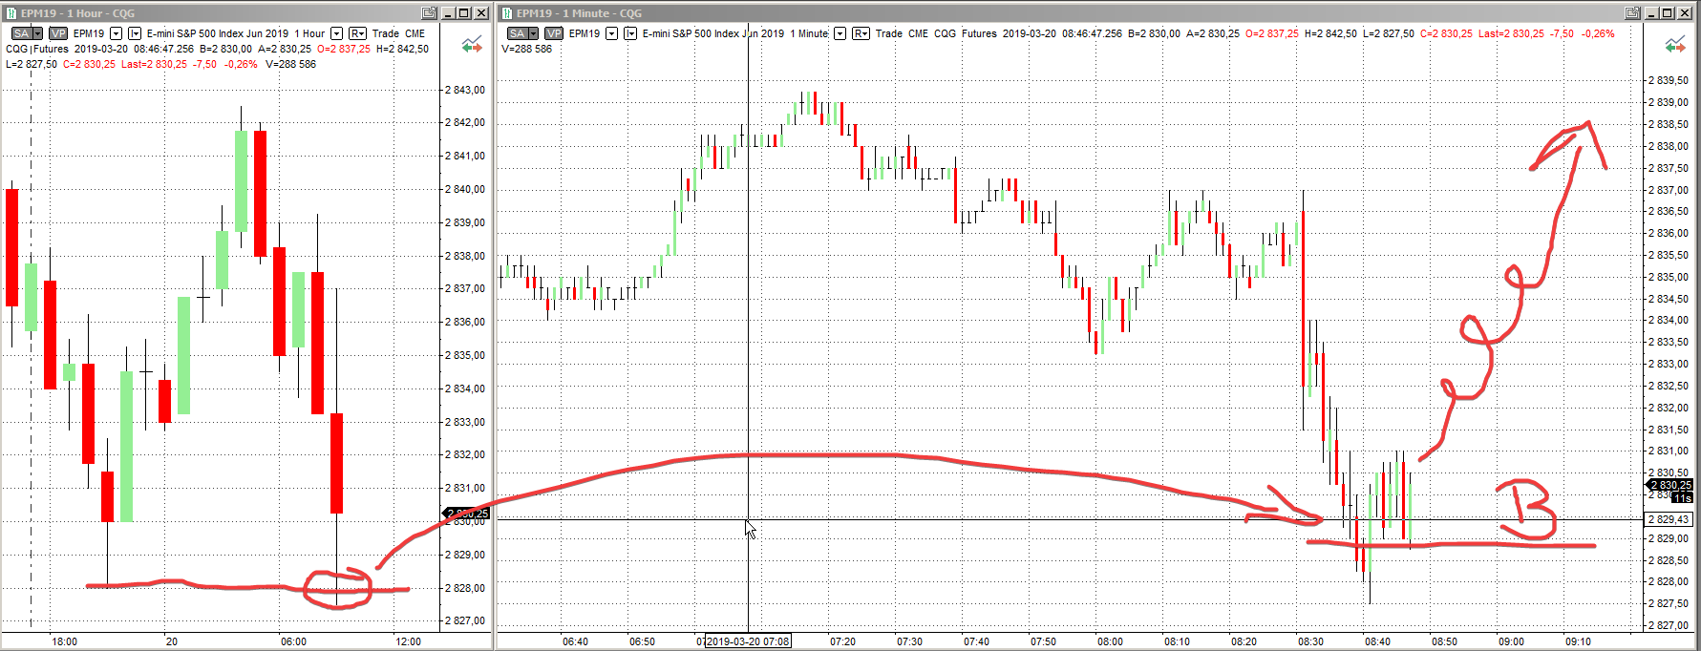This screenshot has height=651, width=1701.
Task: Click the 2 829,43 cursor price label
Action: [x=1669, y=519]
